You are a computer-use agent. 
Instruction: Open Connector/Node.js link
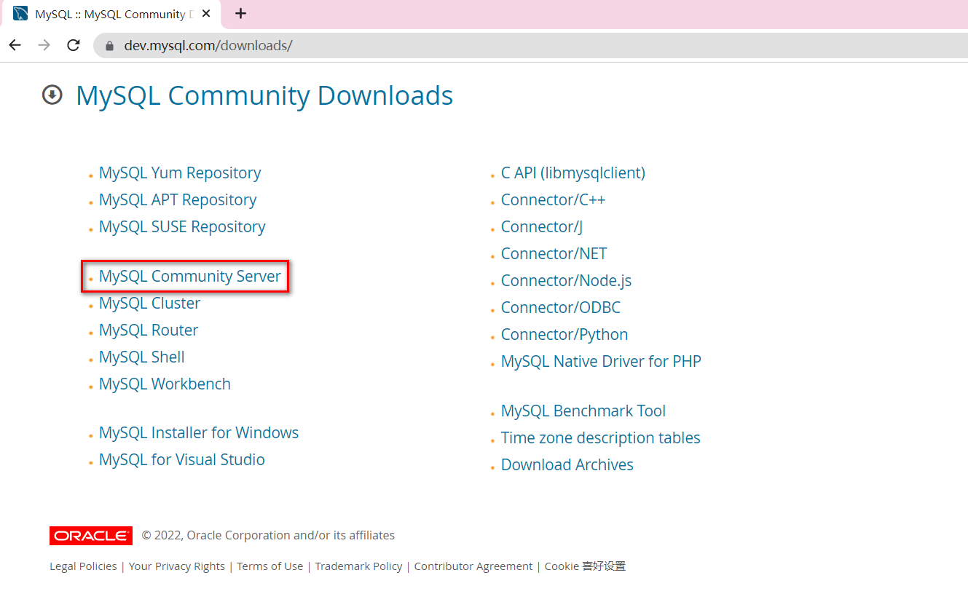point(566,281)
